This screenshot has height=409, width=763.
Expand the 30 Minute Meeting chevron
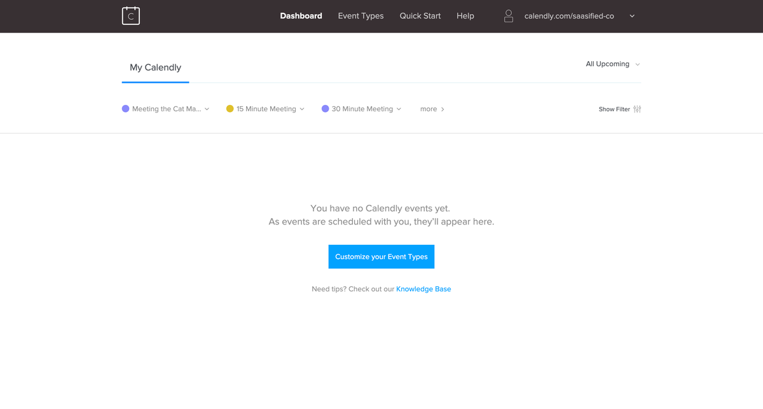399,109
